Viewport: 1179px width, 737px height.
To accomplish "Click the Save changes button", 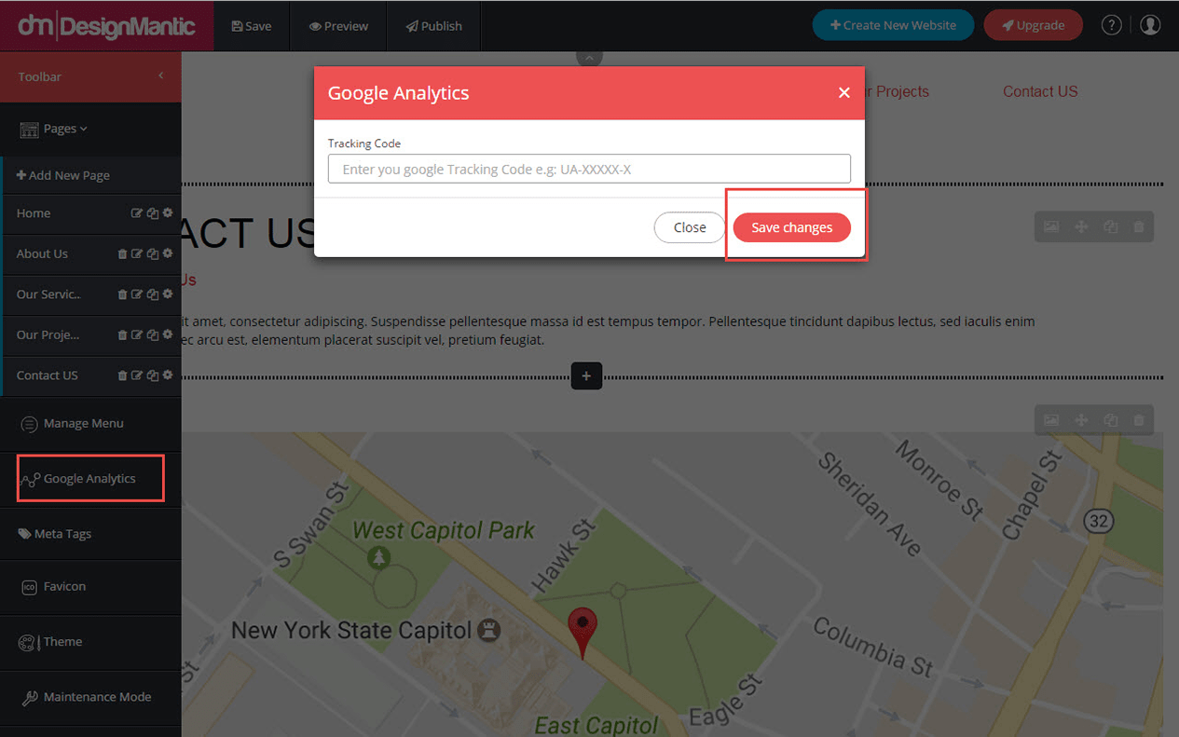I will (791, 227).
